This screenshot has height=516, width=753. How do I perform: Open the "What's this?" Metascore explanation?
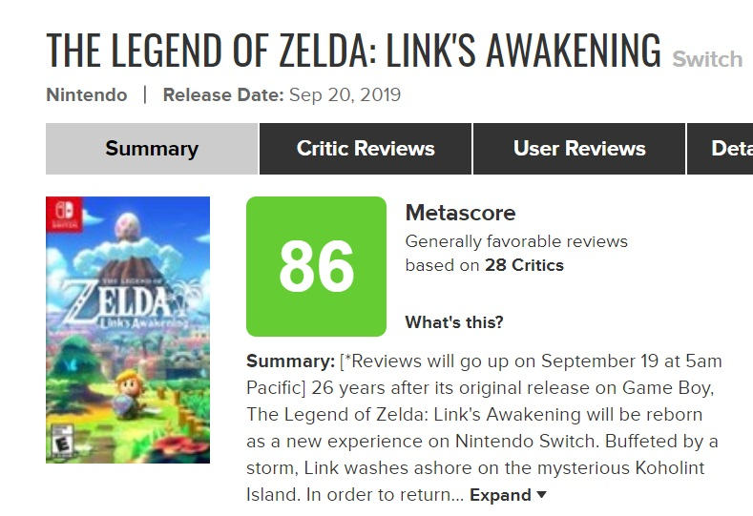click(x=454, y=322)
